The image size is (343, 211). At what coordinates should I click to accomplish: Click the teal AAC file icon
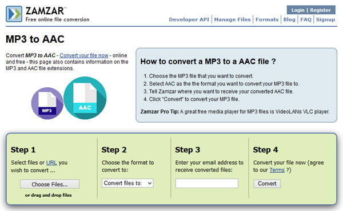[x=85, y=98]
